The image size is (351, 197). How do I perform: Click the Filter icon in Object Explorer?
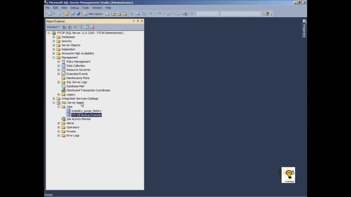coord(81,27)
